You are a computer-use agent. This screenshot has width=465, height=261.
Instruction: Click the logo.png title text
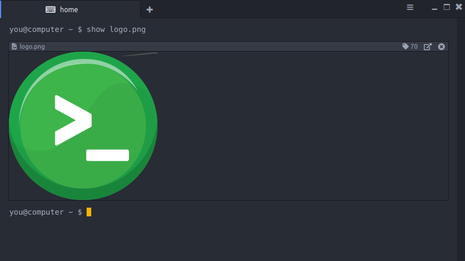click(32, 46)
